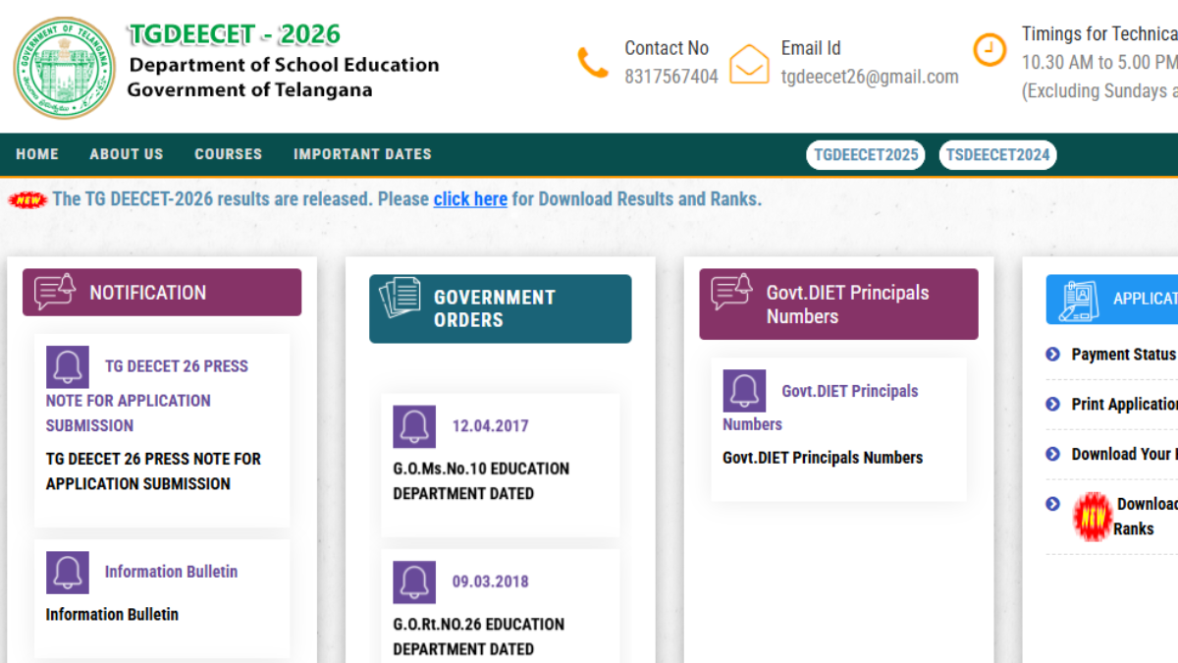This screenshot has width=1178, height=663.
Task: Click black 'Information Bulletin' description text
Action: pos(112,615)
